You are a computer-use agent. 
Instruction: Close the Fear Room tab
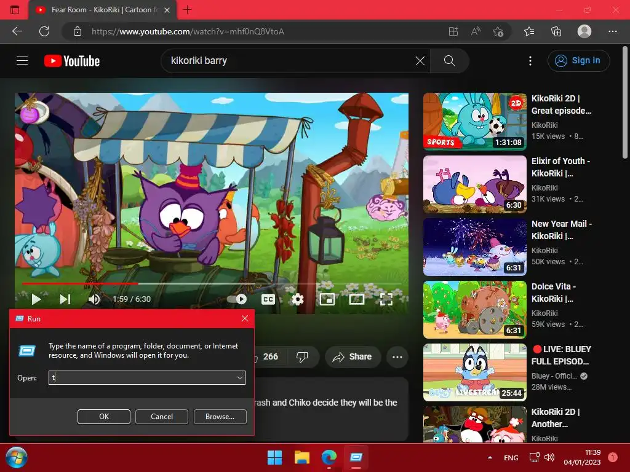(x=167, y=10)
